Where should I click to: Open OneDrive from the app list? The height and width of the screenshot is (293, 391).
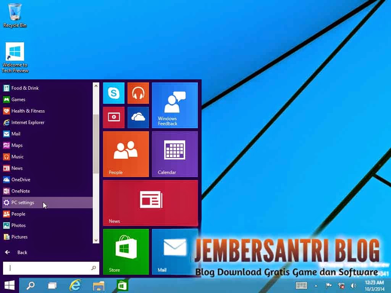point(47,180)
